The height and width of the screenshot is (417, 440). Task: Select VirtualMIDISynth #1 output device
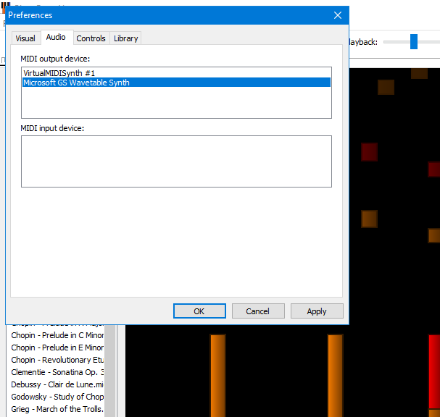(x=176, y=73)
